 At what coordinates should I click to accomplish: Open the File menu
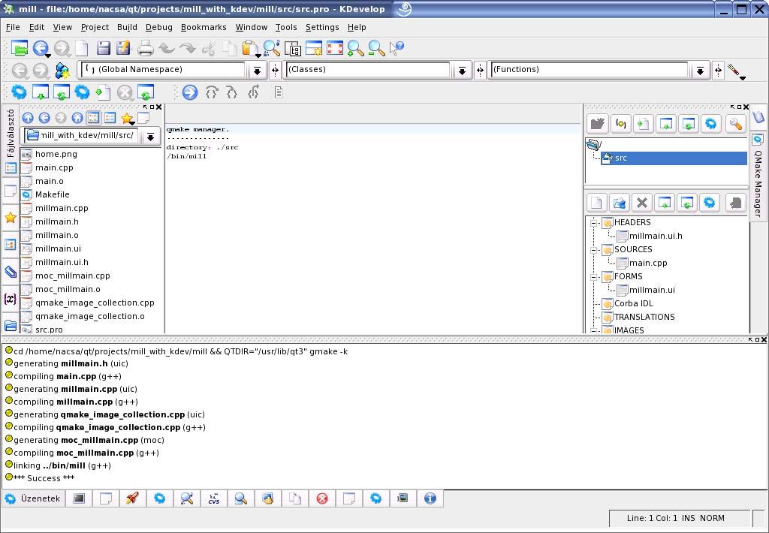pos(13,28)
